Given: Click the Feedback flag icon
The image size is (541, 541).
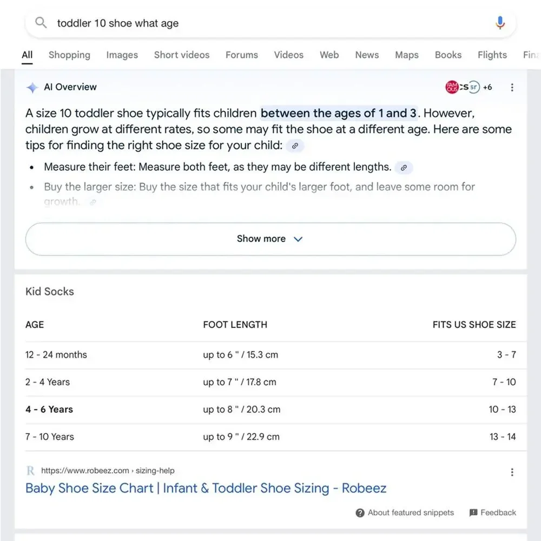Looking at the screenshot, I should 473,513.
